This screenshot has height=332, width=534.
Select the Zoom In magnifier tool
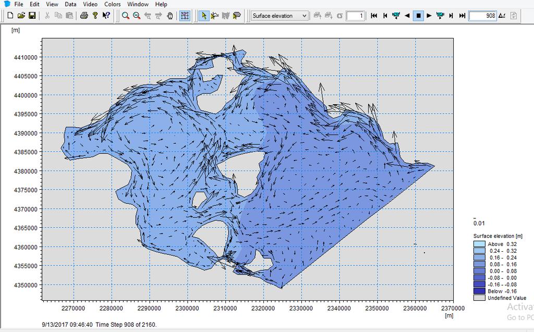pyautogui.click(x=126, y=16)
